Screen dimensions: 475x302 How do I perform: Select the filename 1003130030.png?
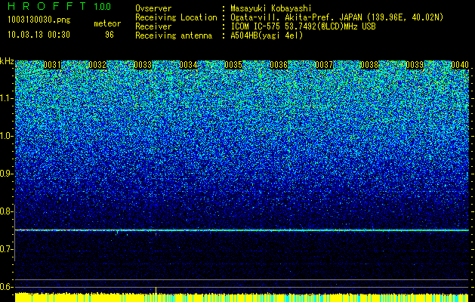click(x=39, y=20)
